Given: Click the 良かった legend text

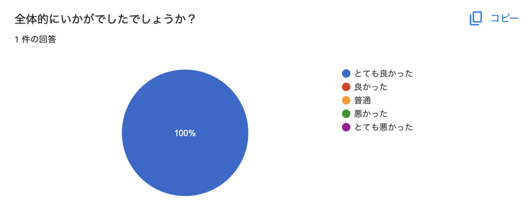Looking at the screenshot, I should pyautogui.click(x=371, y=87).
